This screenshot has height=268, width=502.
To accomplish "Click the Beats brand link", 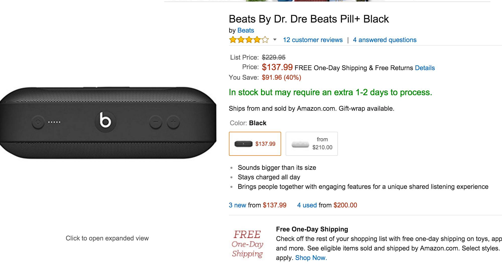I will [x=245, y=30].
